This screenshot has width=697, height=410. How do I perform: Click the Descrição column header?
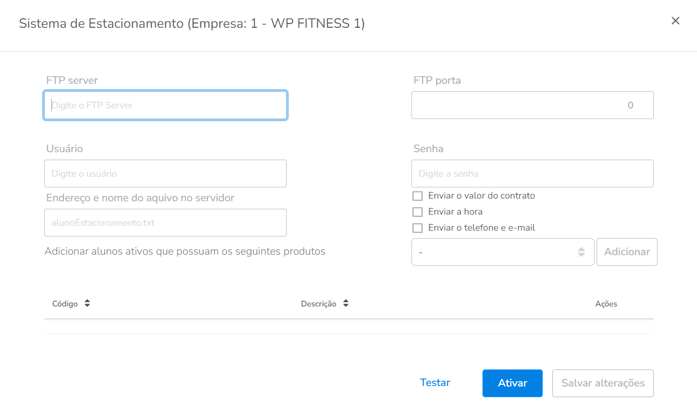pos(319,304)
